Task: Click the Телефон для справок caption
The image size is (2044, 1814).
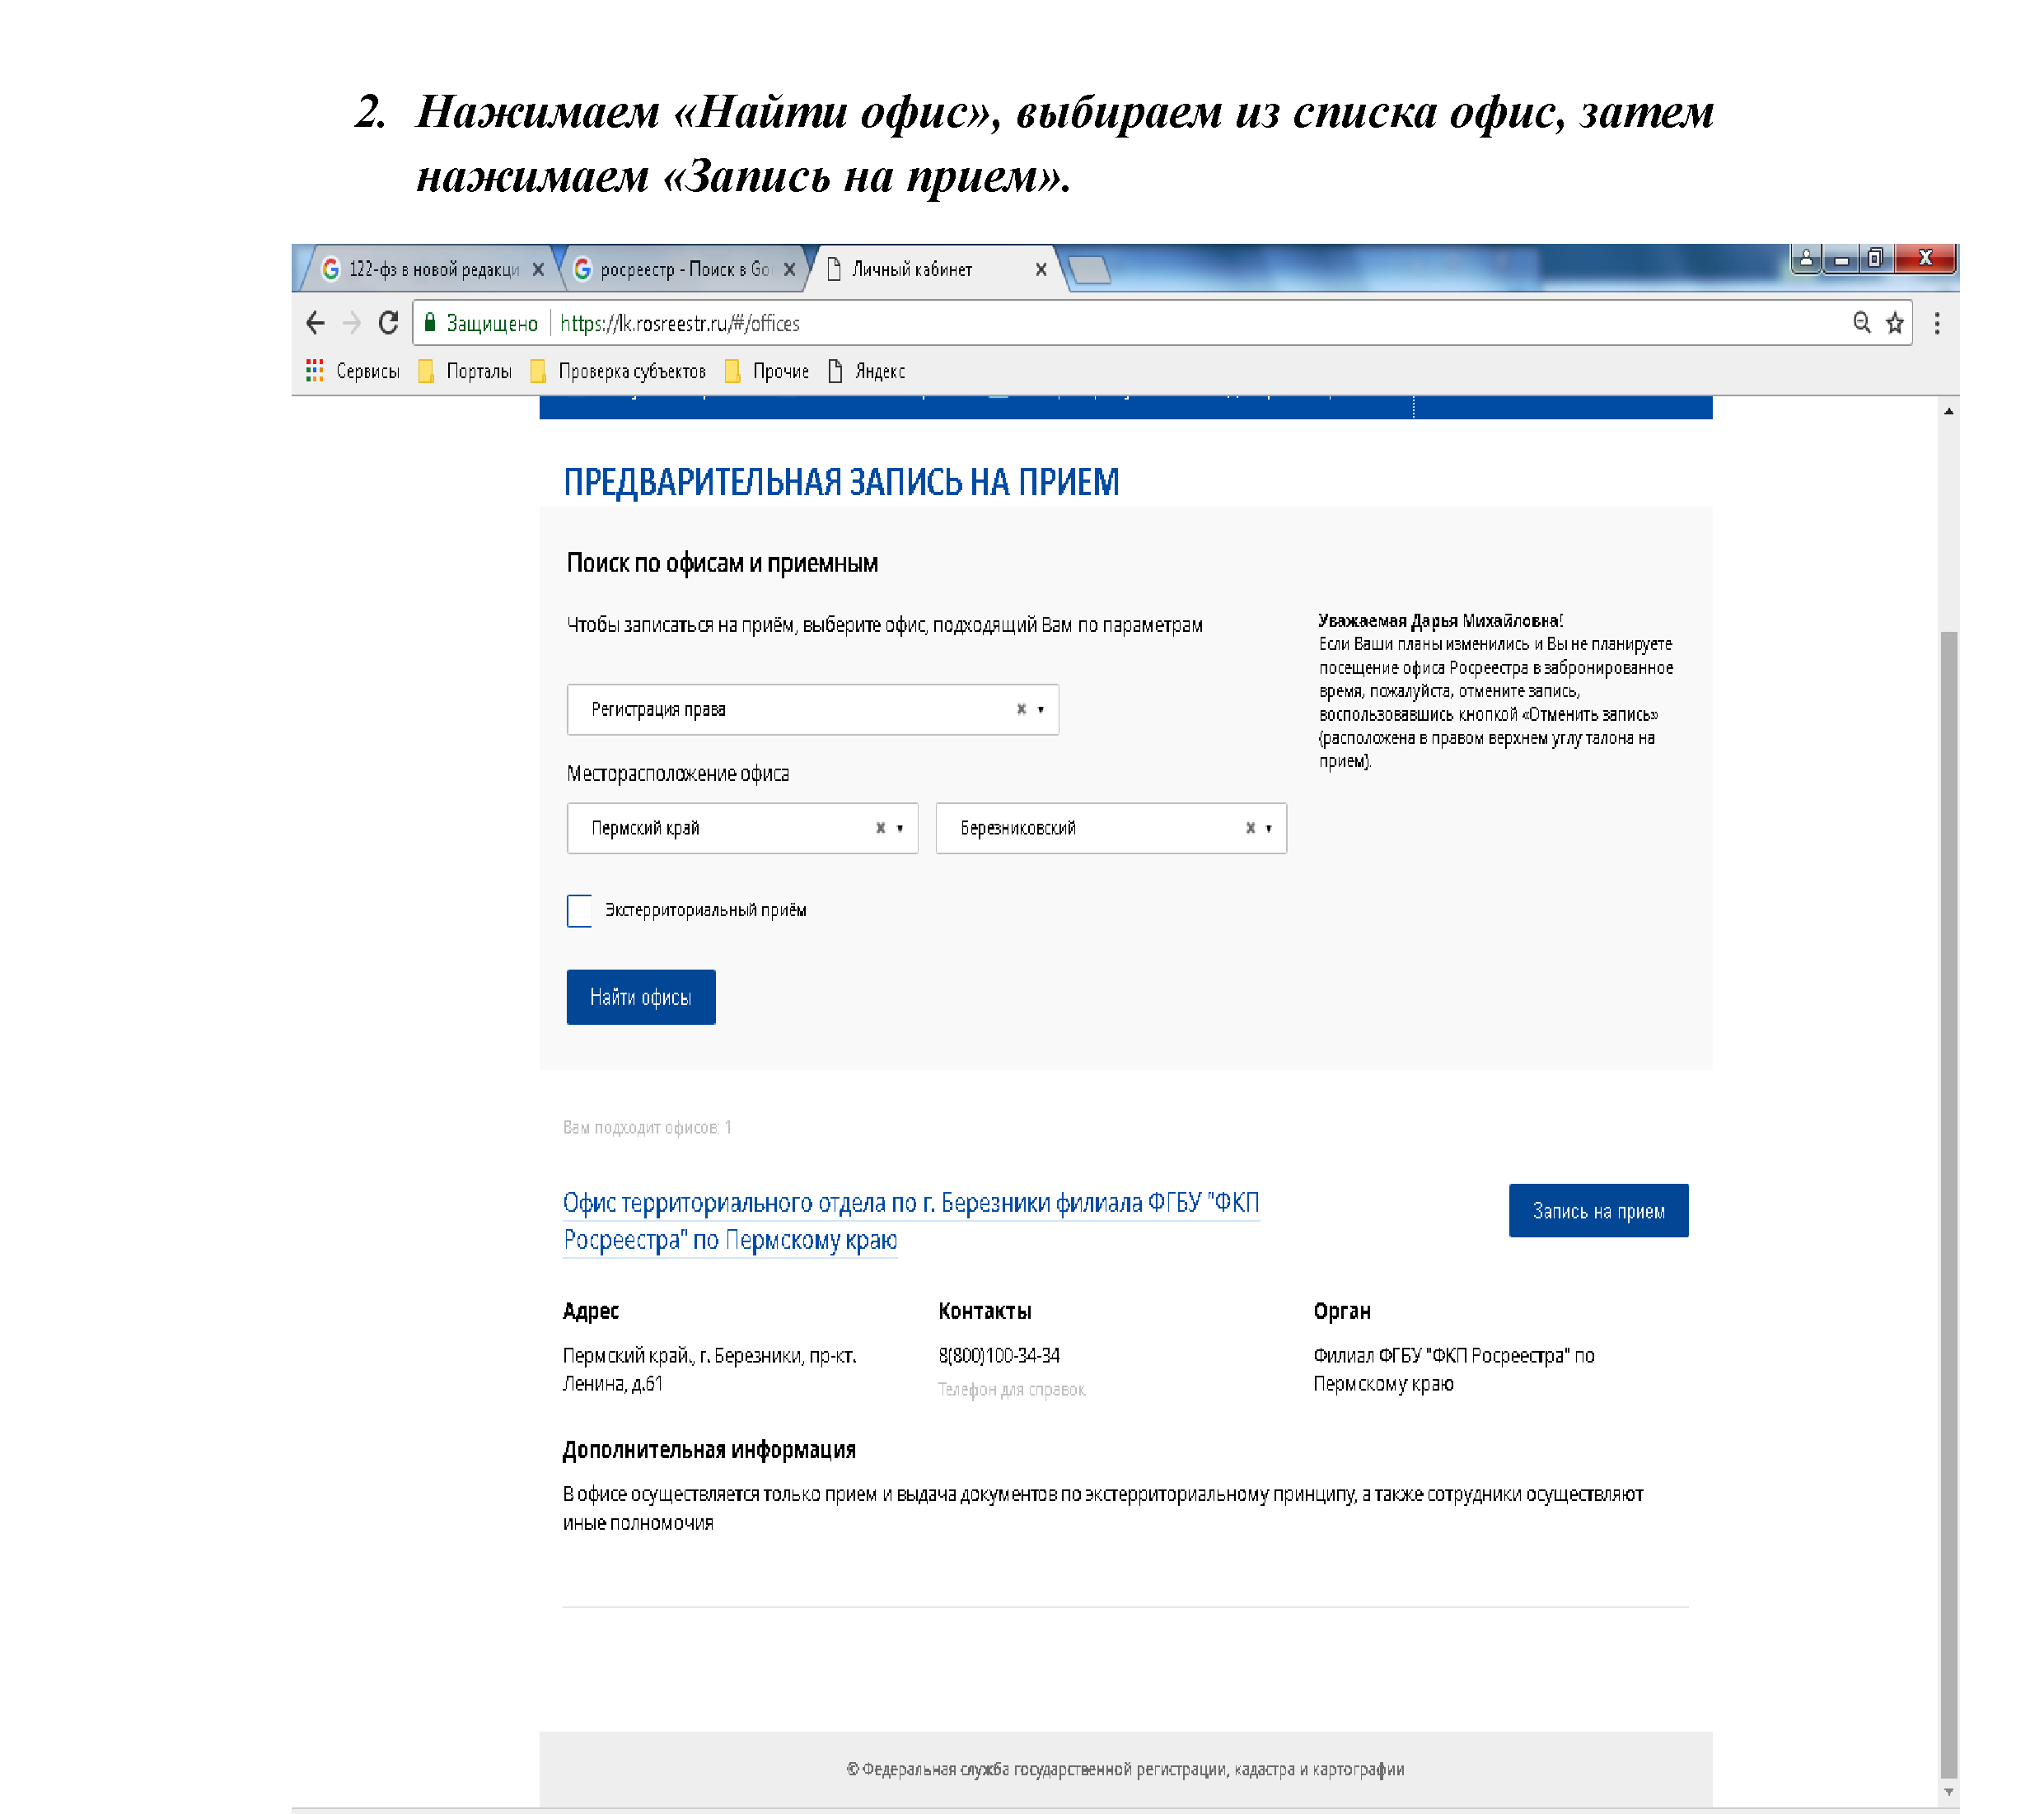Action: point(1011,1389)
